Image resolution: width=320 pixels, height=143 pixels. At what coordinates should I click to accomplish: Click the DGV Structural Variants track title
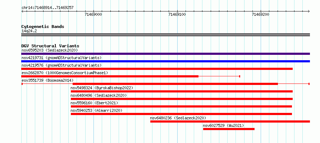pos(50,46)
